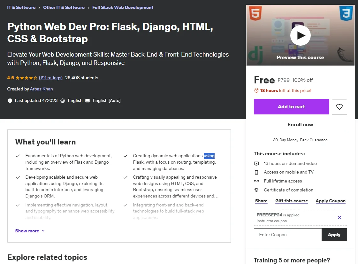Open Full Stack Web Development breadcrumb
358x264 pixels.
coord(123,7)
